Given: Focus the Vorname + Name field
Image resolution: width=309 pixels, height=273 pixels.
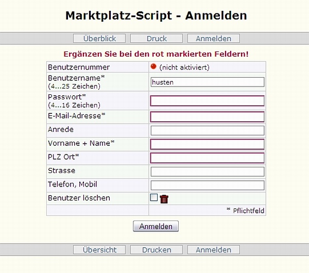Looking at the screenshot, I should (x=207, y=144).
